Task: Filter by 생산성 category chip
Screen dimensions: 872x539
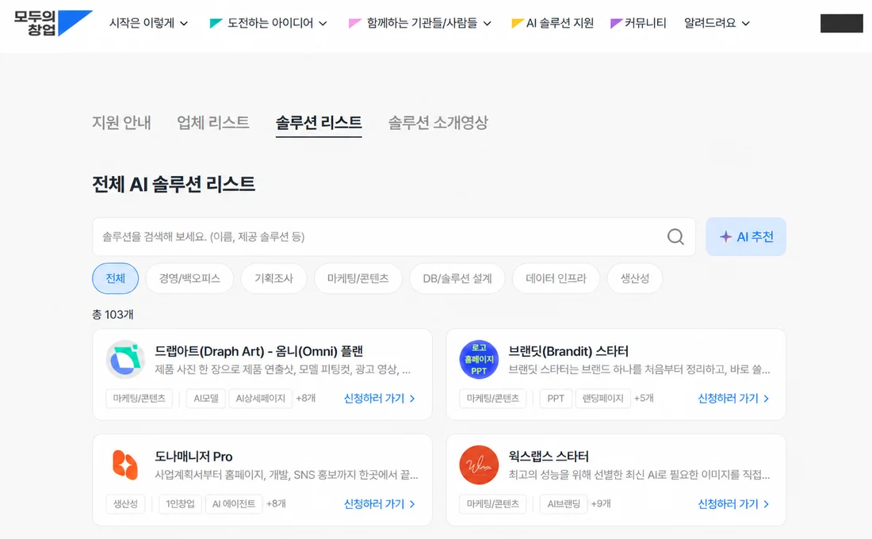Action: pyautogui.click(x=634, y=278)
